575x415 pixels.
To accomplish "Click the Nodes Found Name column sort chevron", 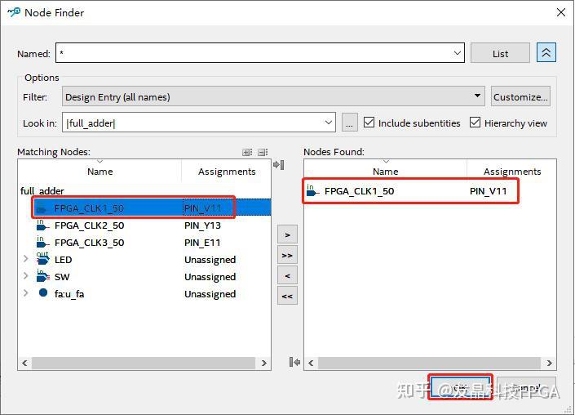I will (x=386, y=162).
